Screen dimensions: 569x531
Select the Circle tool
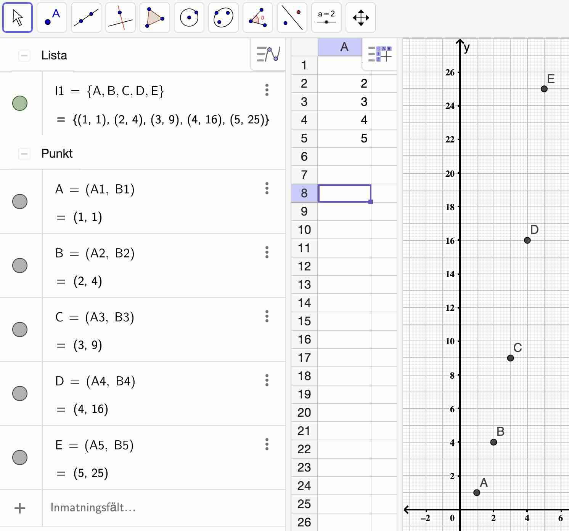click(x=189, y=17)
